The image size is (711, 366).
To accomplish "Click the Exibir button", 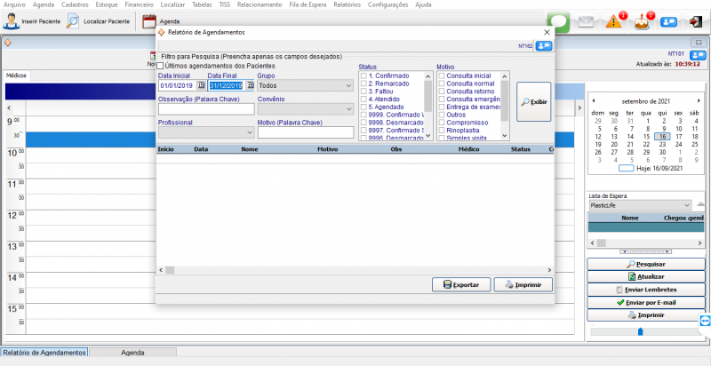I will pyautogui.click(x=533, y=102).
